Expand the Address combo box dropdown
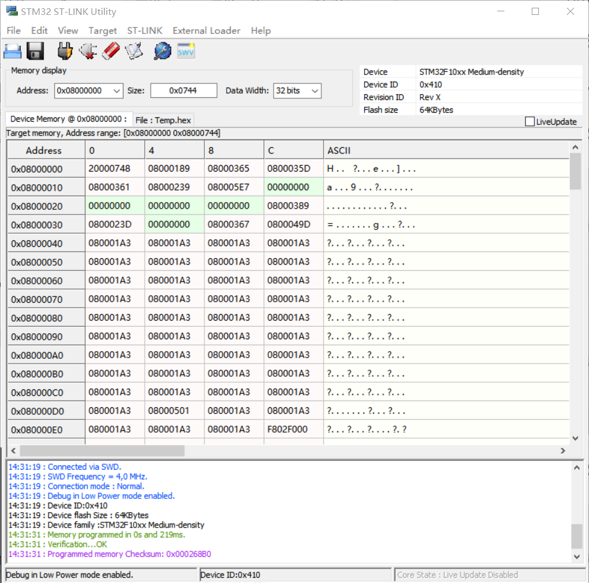 (x=117, y=91)
